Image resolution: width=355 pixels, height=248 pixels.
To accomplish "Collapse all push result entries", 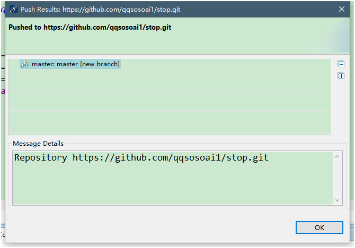I will pyautogui.click(x=341, y=64).
